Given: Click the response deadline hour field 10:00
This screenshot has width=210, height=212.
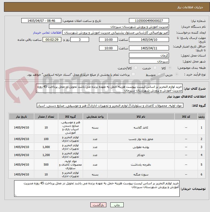Looking at the screenshot, I should [x=108, y=40].
